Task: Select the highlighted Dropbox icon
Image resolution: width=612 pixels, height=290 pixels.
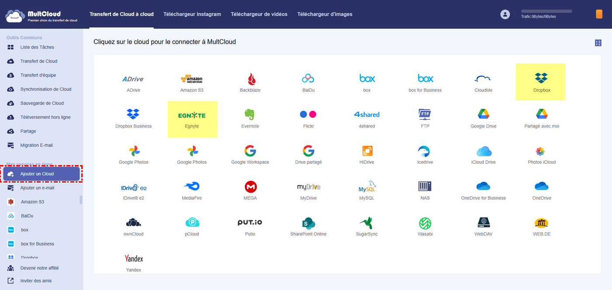Action: point(541,79)
